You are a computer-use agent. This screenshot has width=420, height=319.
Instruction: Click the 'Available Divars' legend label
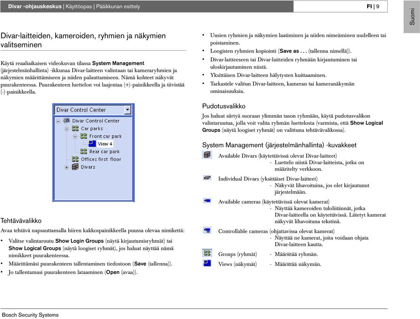pos(238,156)
